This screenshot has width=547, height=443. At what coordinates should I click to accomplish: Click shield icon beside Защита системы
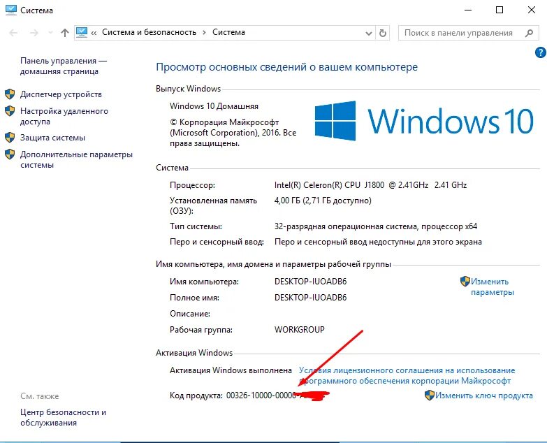10,137
